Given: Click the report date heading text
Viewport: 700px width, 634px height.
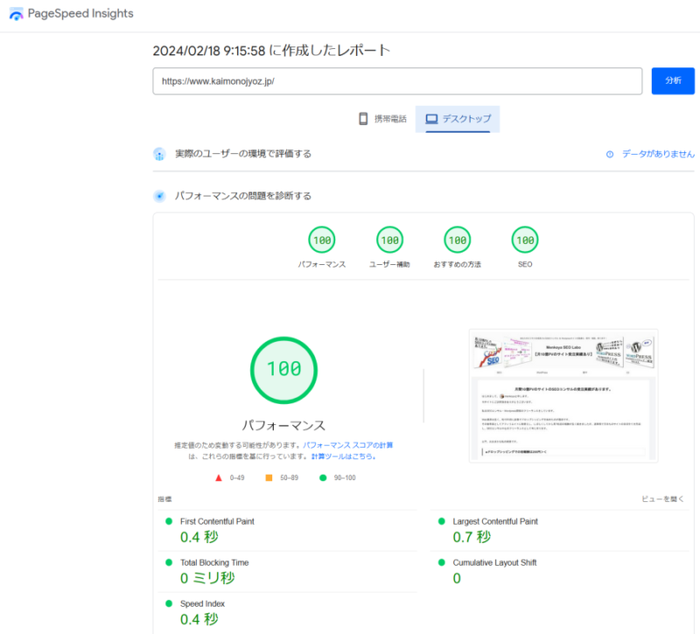Looking at the screenshot, I should [x=271, y=51].
